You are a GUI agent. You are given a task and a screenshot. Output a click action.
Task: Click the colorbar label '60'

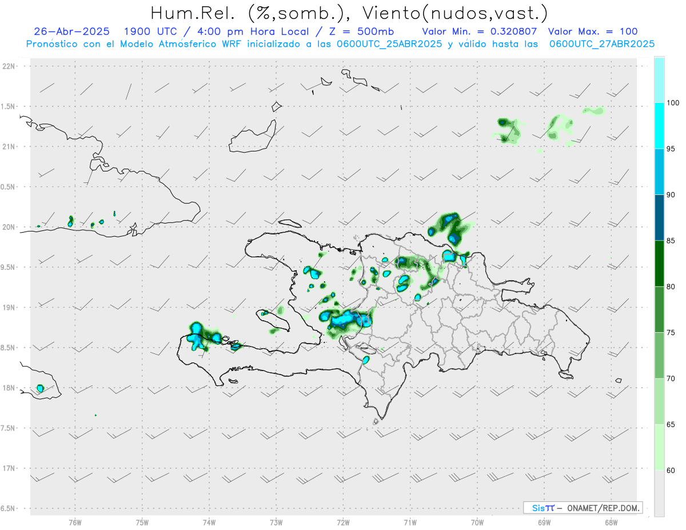671,471
